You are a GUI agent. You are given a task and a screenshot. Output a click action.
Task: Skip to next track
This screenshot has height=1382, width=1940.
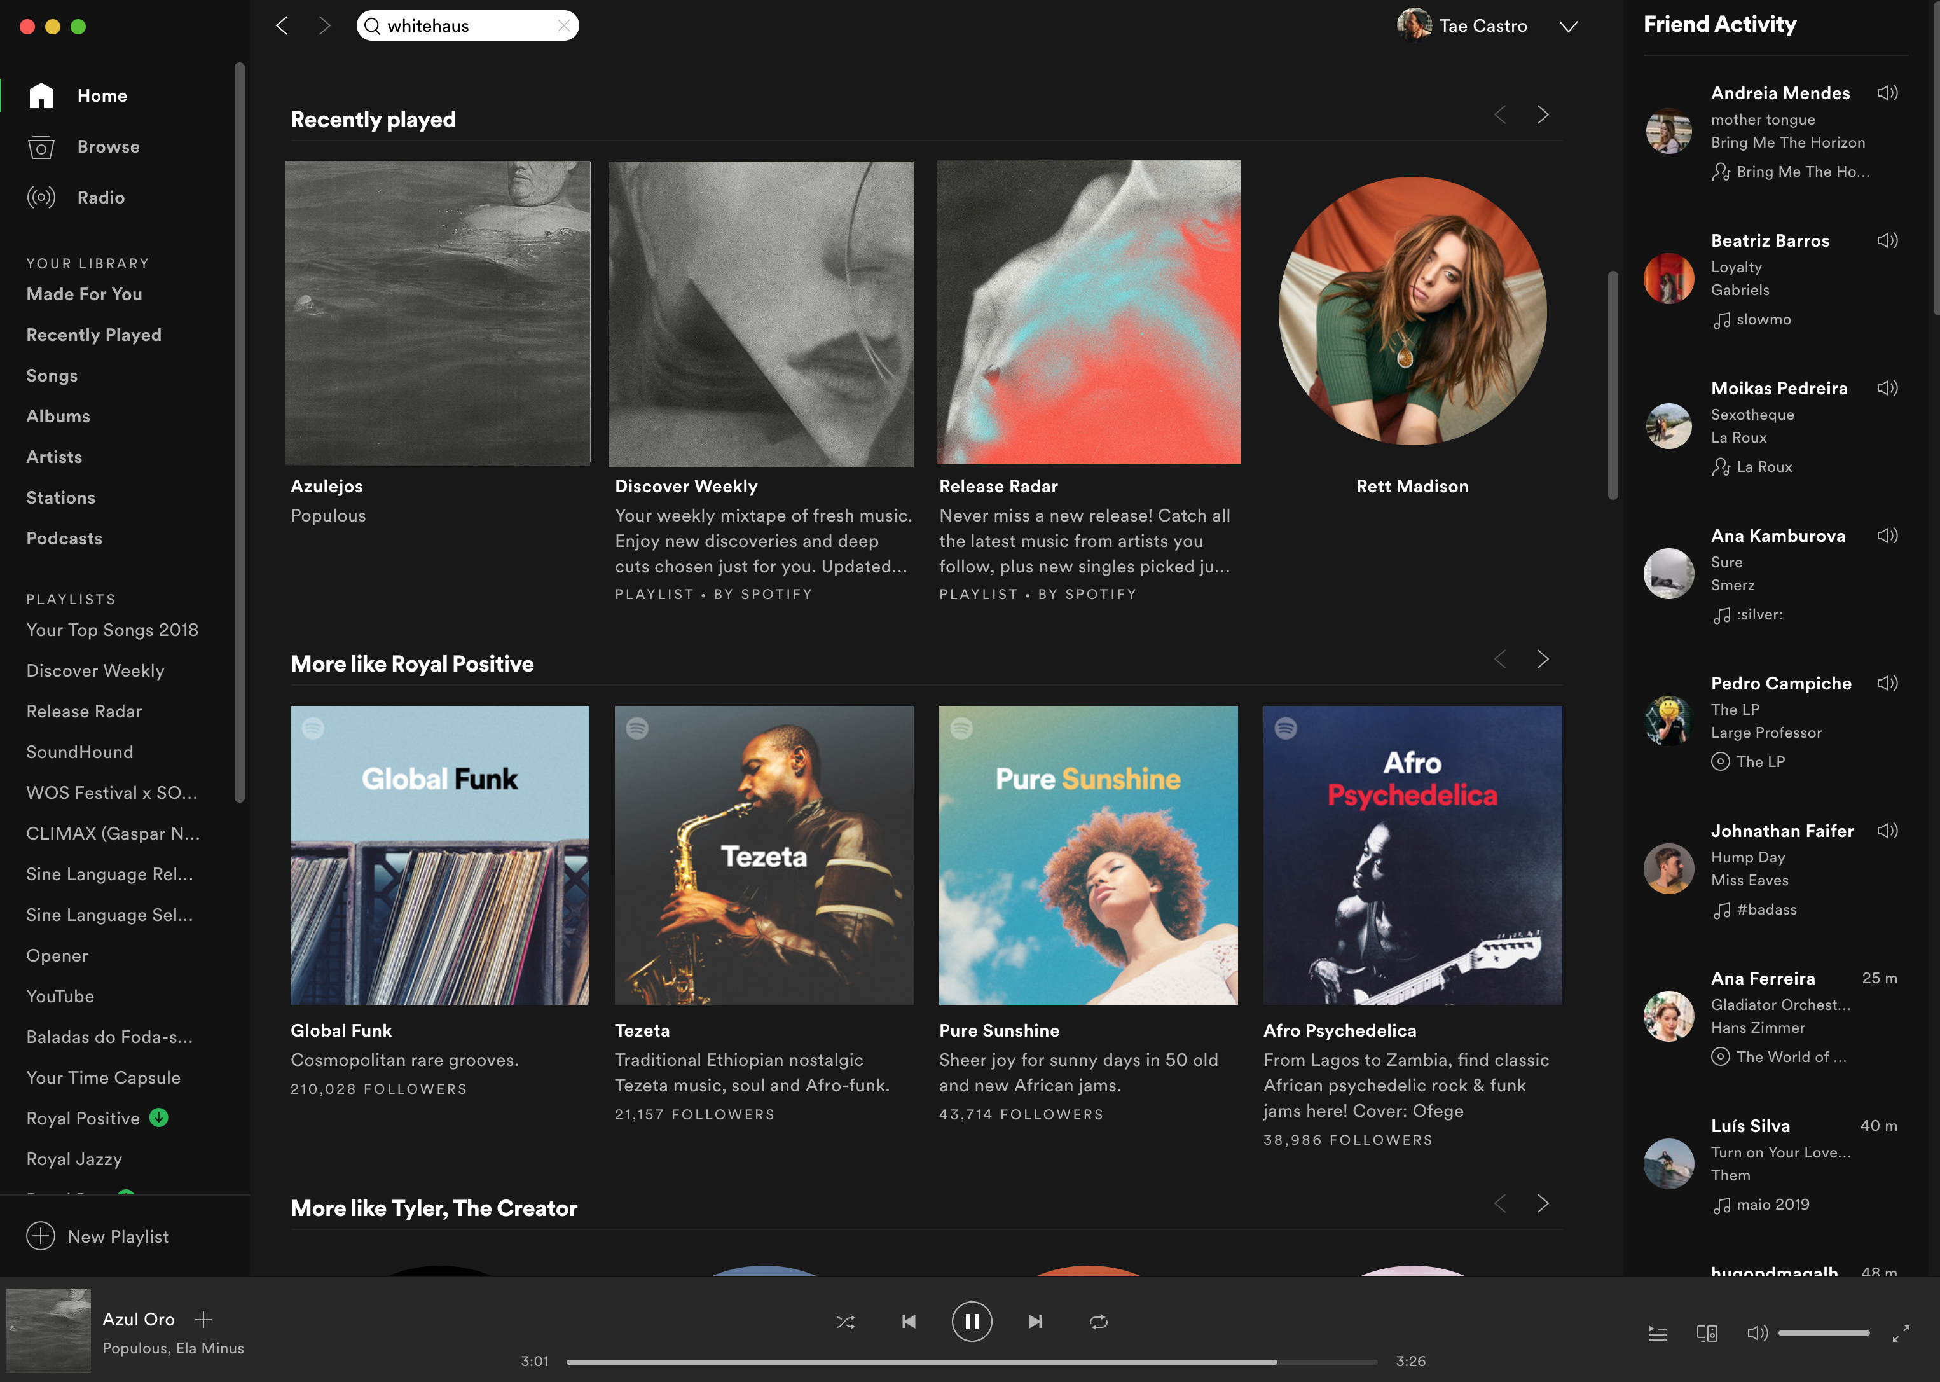click(x=1035, y=1322)
